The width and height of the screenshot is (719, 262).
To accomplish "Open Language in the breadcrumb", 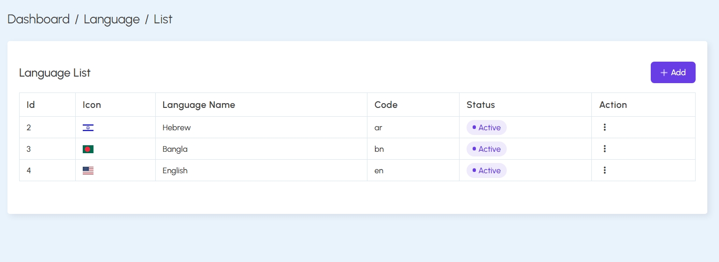I will pos(112,19).
